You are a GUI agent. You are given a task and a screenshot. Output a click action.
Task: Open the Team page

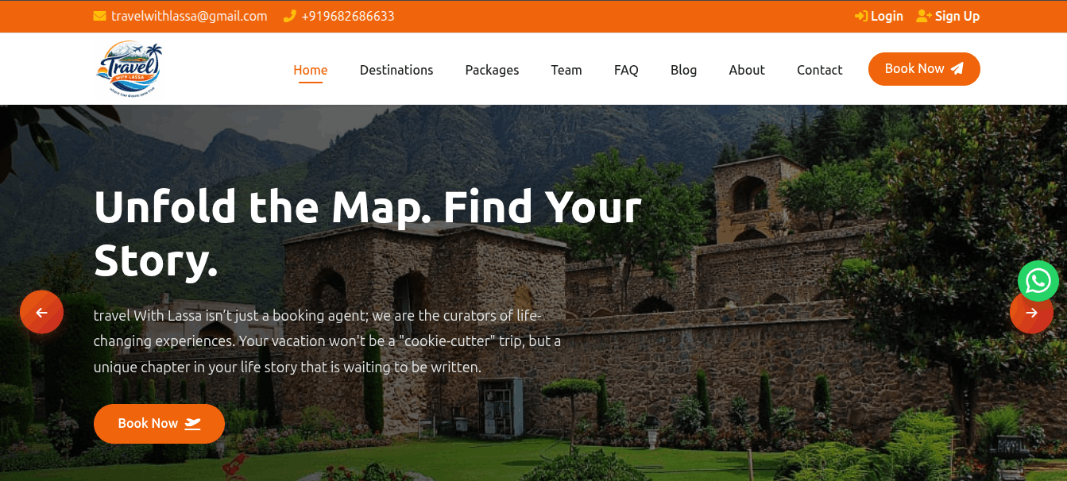pos(566,70)
